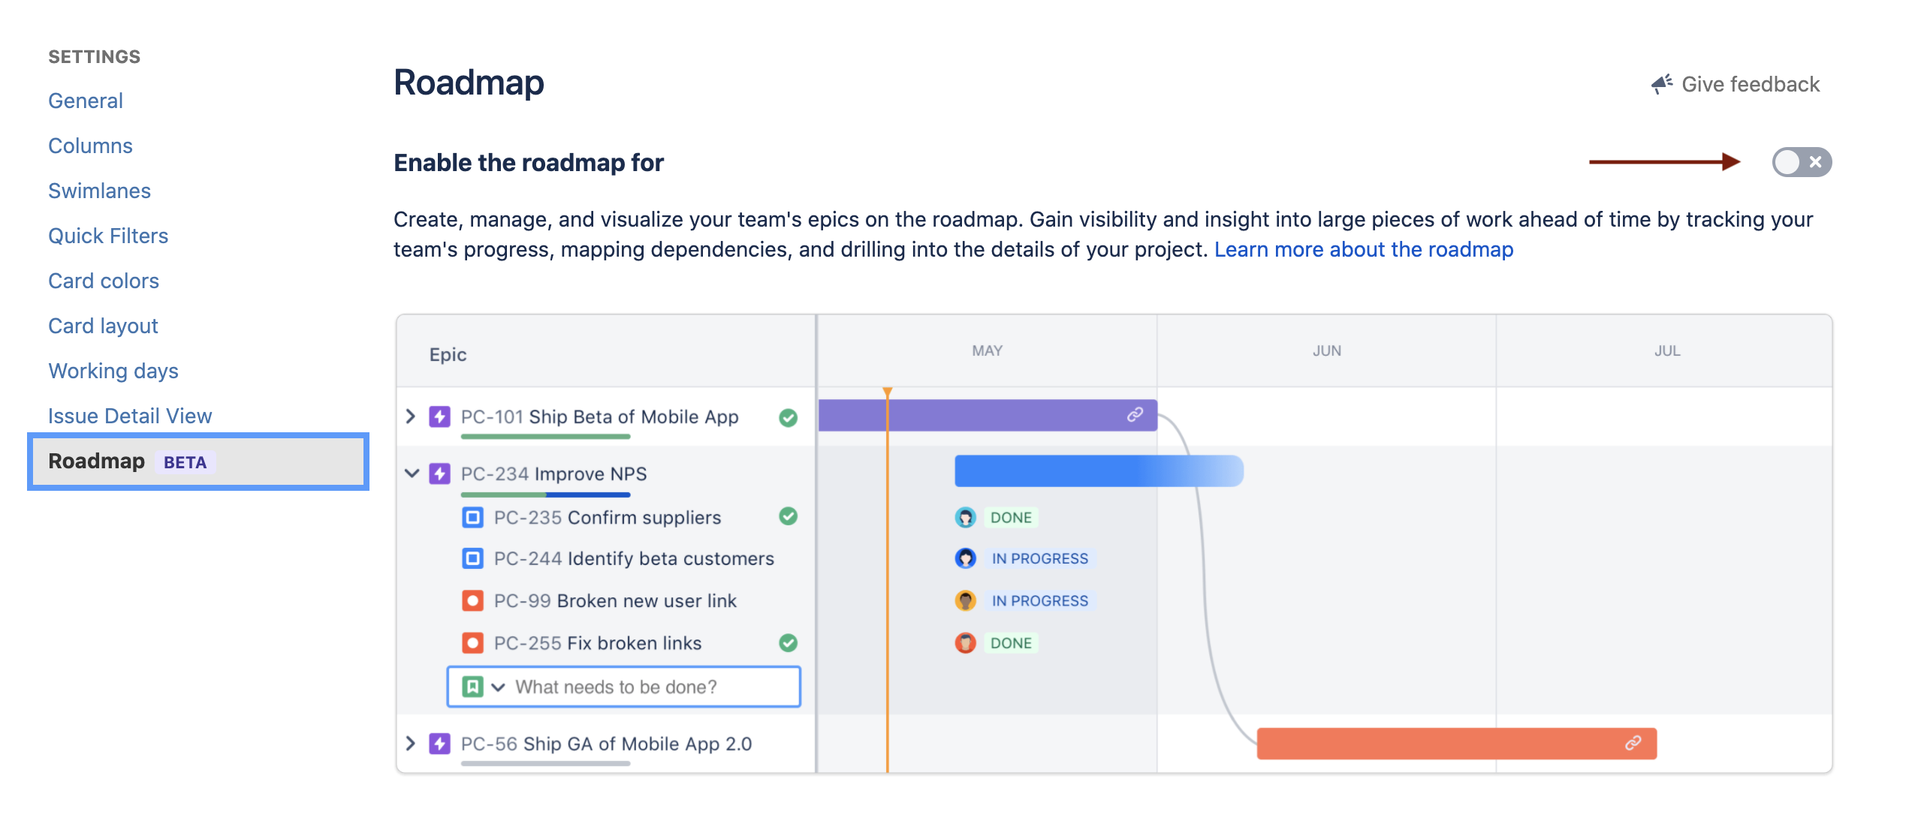Screen dimensions: 1918x818
Task: Click green done checkmark for PC-255
Action: [x=788, y=642]
